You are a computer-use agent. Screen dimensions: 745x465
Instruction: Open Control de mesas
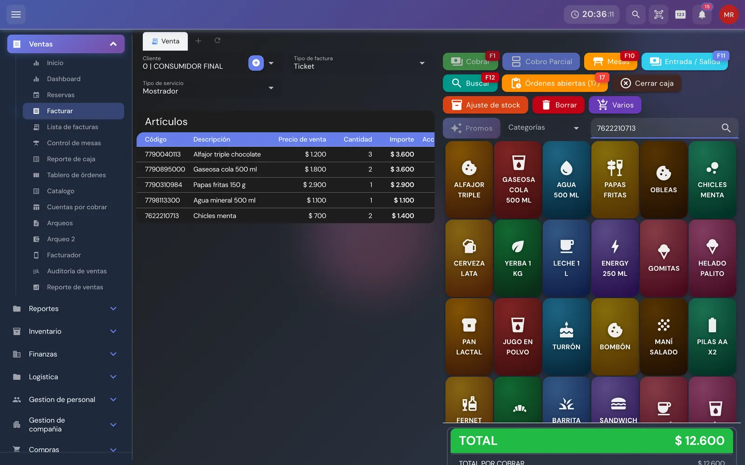click(x=74, y=143)
